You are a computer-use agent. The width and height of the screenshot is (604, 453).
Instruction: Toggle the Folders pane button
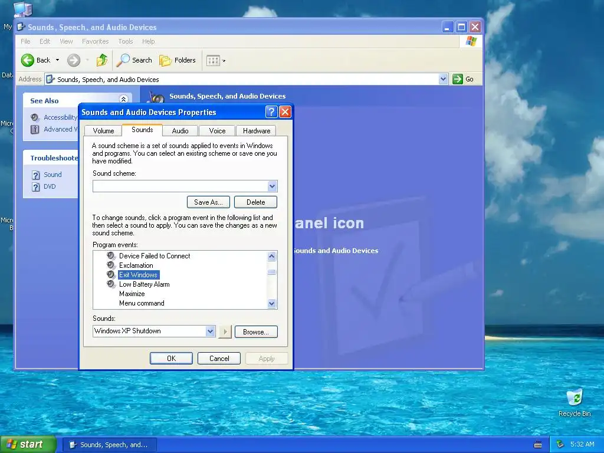178,60
